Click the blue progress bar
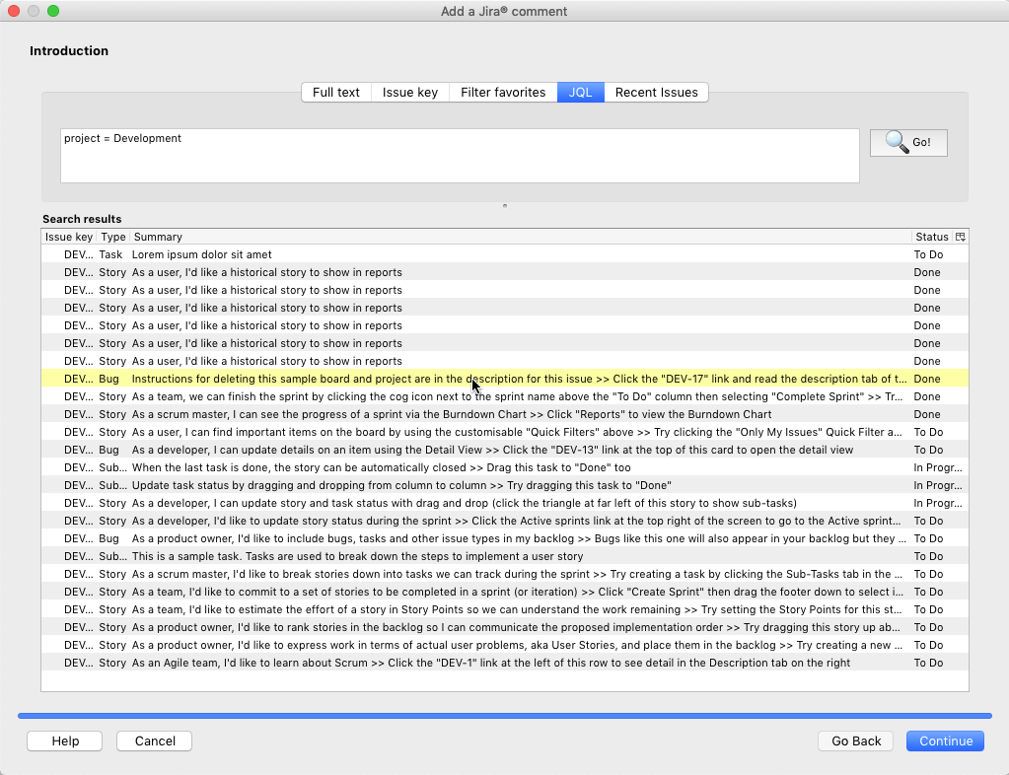This screenshot has height=775, width=1009. (x=504, y=716)
